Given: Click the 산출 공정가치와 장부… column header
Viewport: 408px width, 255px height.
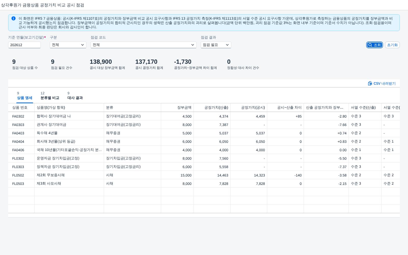Looking at the screenshot, I should pos(326,108).
